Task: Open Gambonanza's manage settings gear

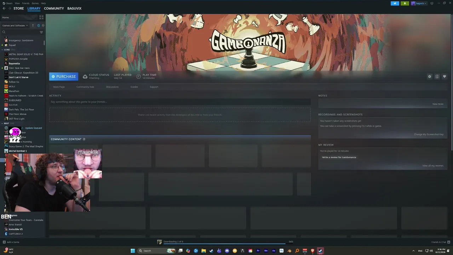Action: click(x=430, y=76)
